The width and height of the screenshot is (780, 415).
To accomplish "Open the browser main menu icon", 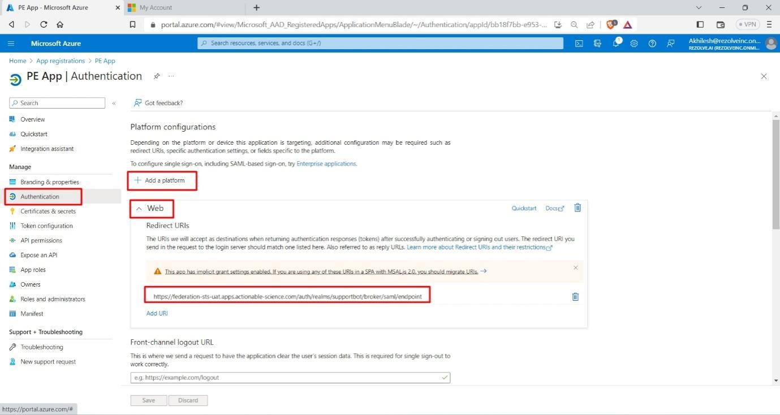I will (769, 24).
